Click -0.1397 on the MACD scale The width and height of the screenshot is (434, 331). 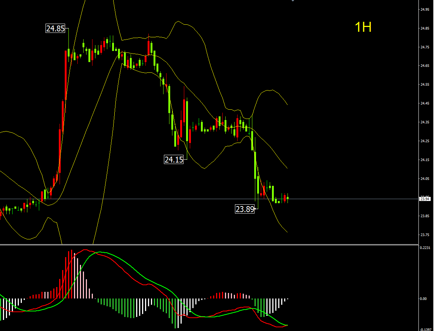click(x=425, y=330)
